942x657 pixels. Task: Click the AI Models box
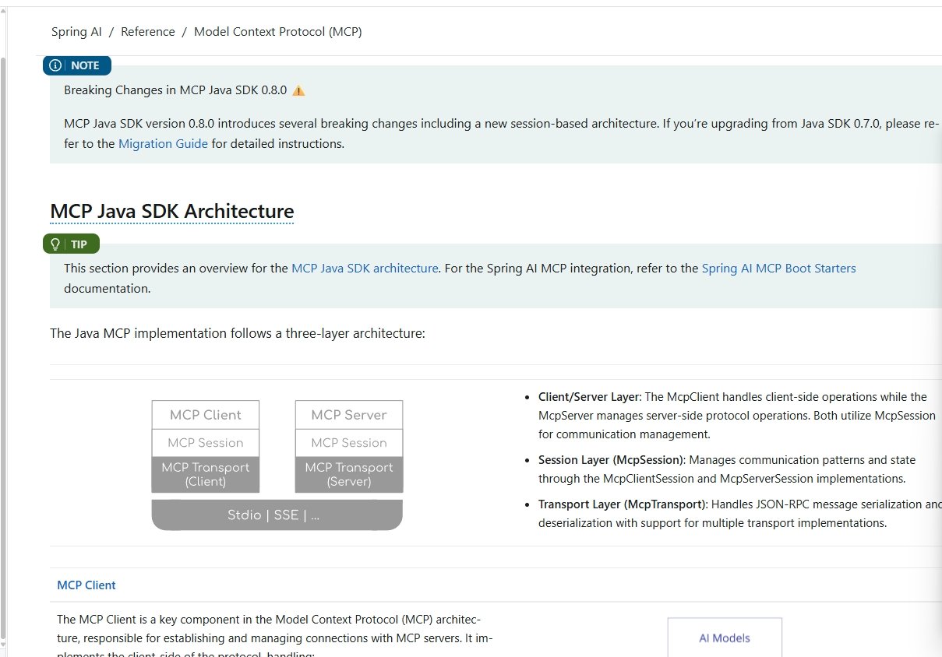point(725,638)
